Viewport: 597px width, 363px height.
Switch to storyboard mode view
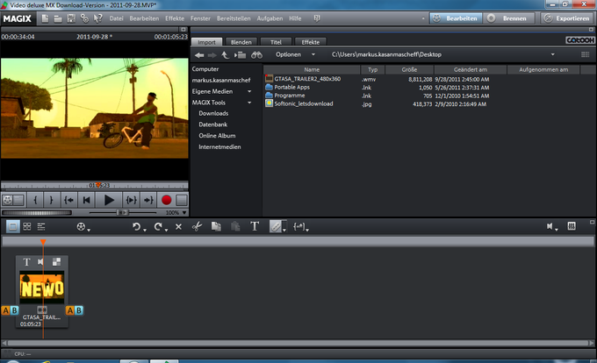tap(13, 226)
